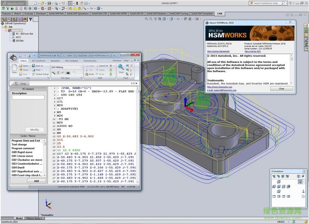
Task: Open the ISO Milling file type dropdown
Action: (x=81, y=67)
